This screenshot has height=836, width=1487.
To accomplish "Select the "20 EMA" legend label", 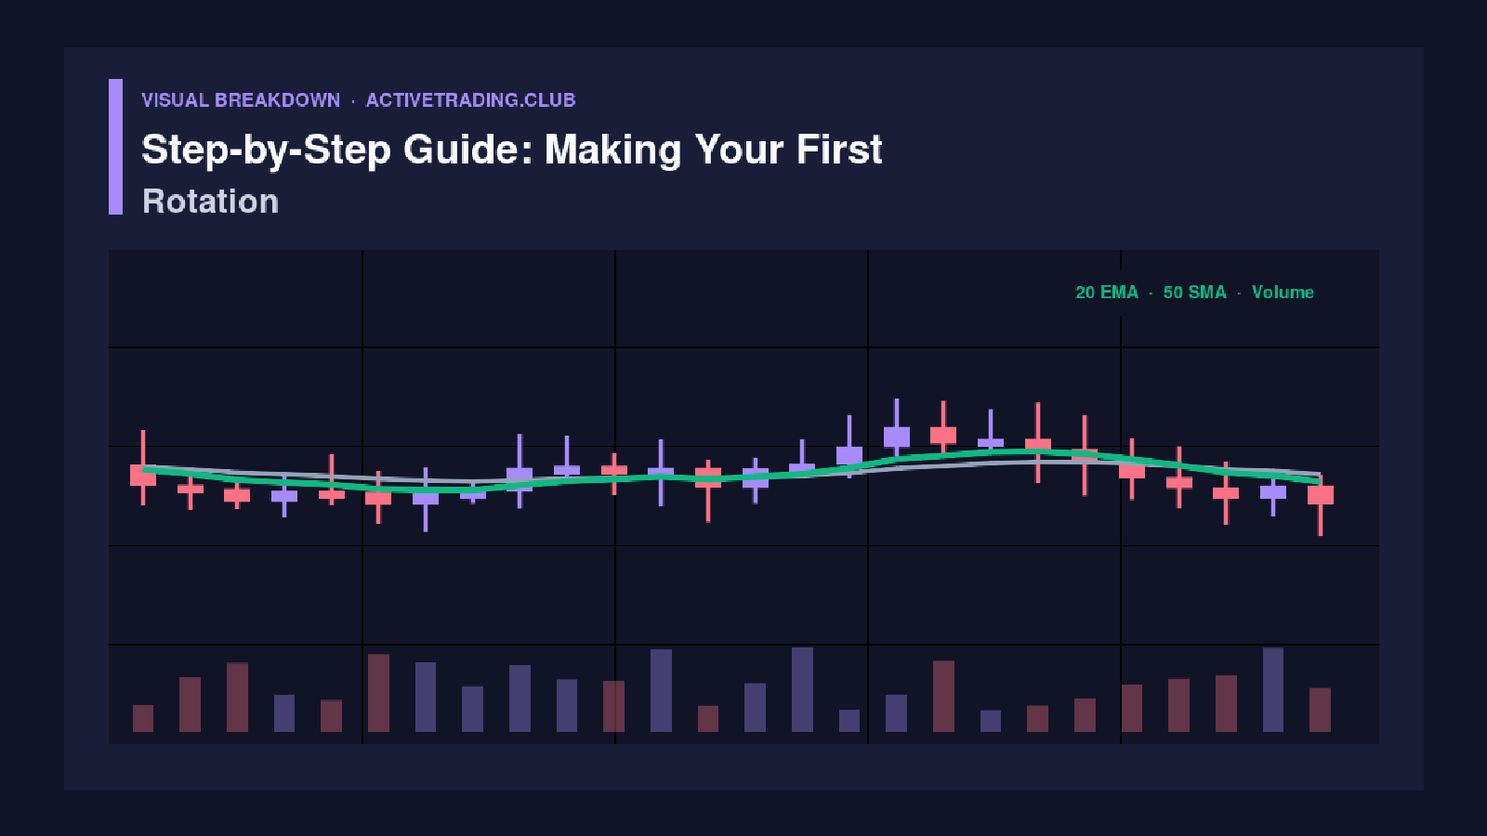I will (1107, 293).
